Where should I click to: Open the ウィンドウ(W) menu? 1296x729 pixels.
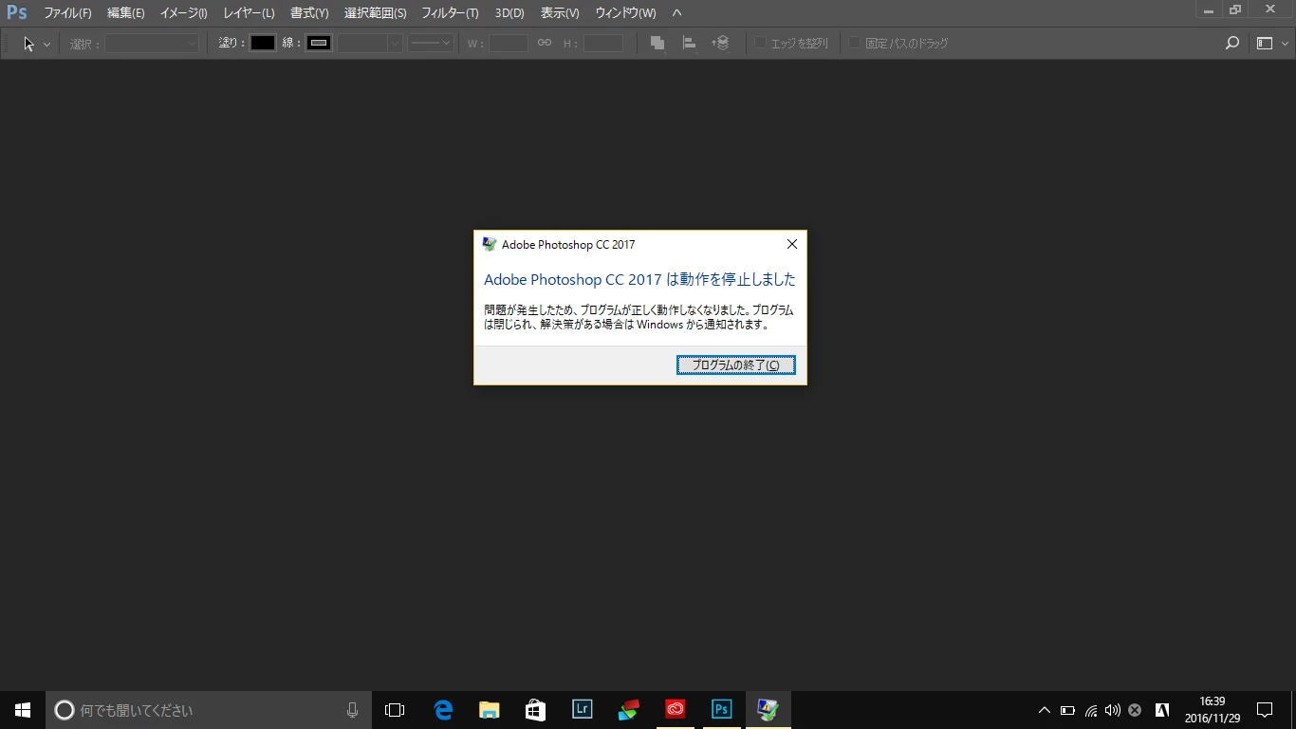tap(625, 13)
